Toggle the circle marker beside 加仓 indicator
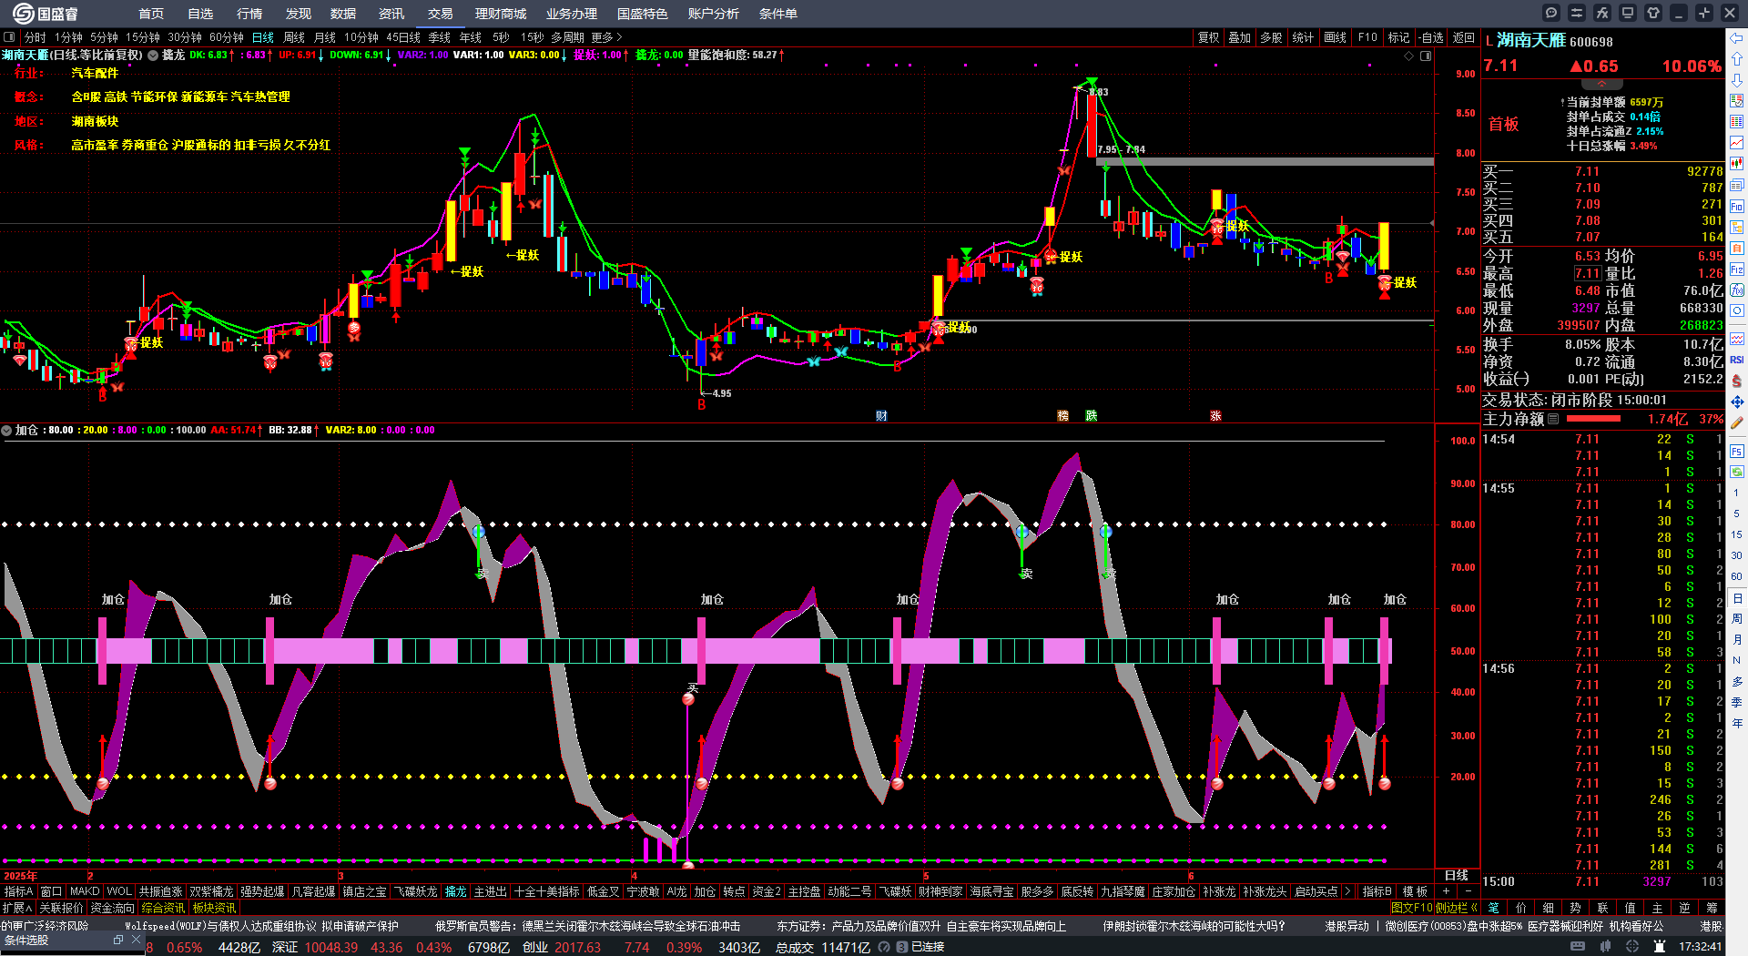1748x956 pixels. 6,430
